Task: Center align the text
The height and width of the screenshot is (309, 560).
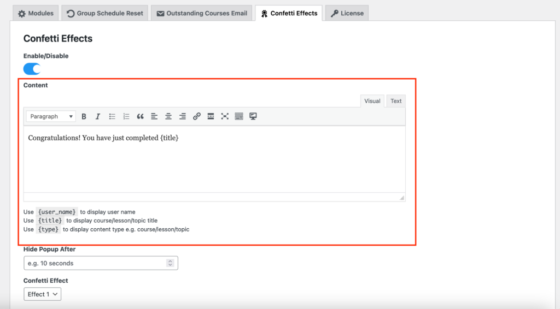Action: coord(168,116)
